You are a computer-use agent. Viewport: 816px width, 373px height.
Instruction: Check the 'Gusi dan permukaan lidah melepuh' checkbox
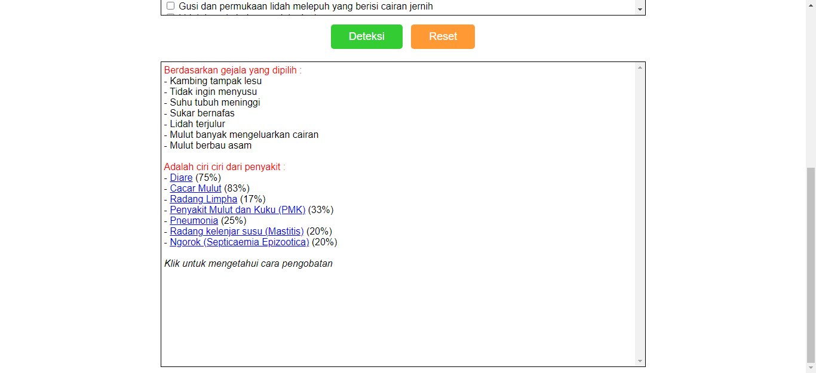click(170, 6)
